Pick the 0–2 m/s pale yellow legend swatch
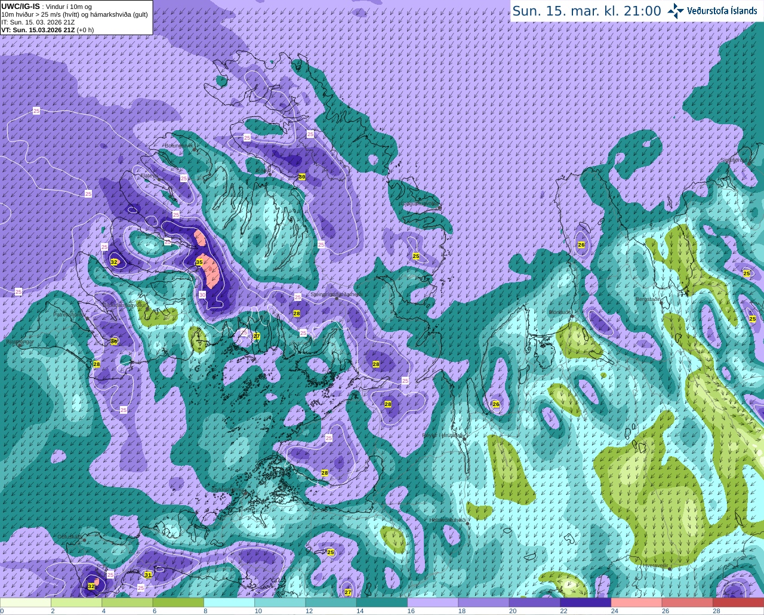 pos(26,602)
